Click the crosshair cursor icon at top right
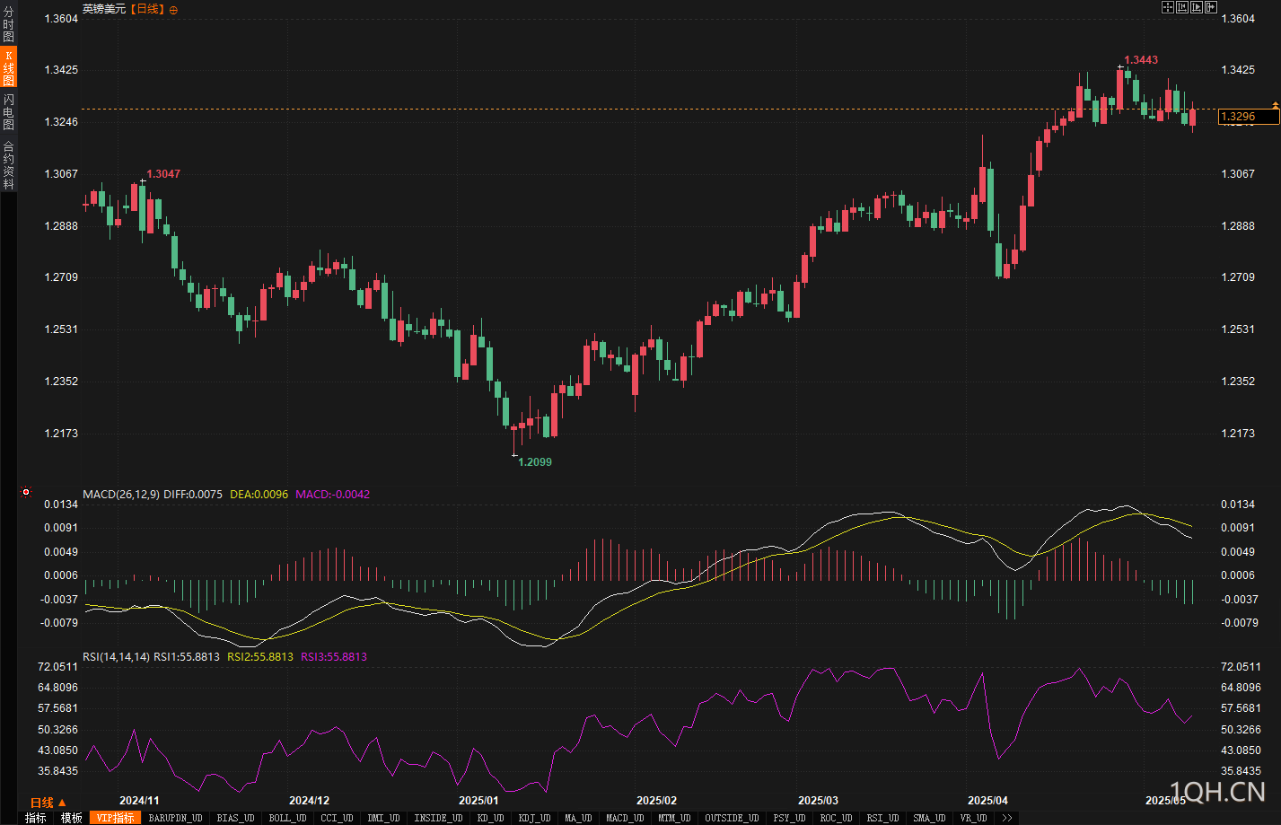Image resolution: width=1281 pixels, height=825 pixels. 1168,7
